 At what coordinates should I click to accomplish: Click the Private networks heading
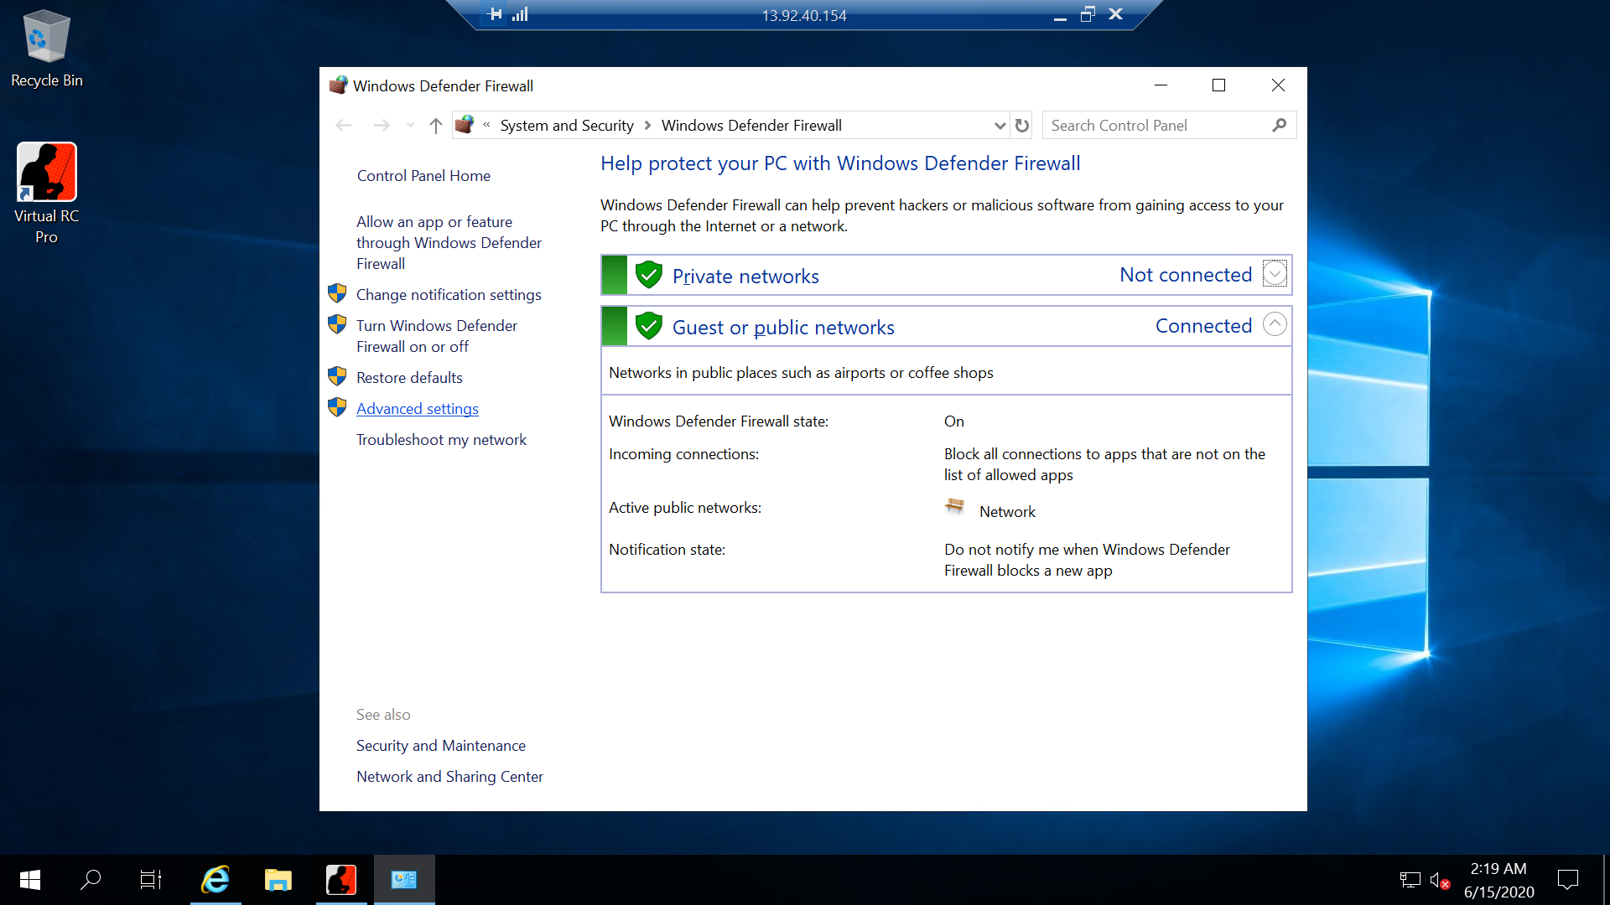pyautogui.click(x=745, y=277)
